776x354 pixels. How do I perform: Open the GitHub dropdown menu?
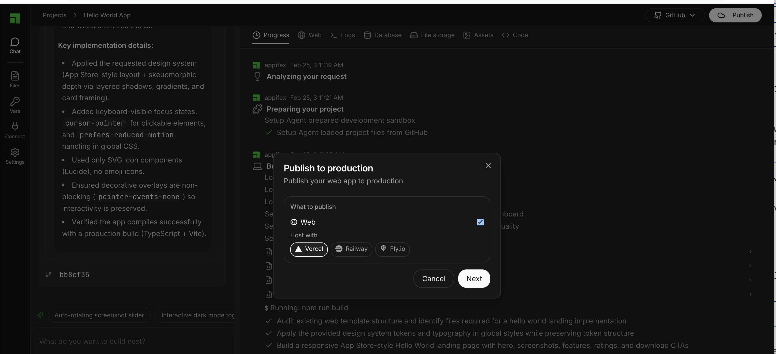[x=675, y=15]
